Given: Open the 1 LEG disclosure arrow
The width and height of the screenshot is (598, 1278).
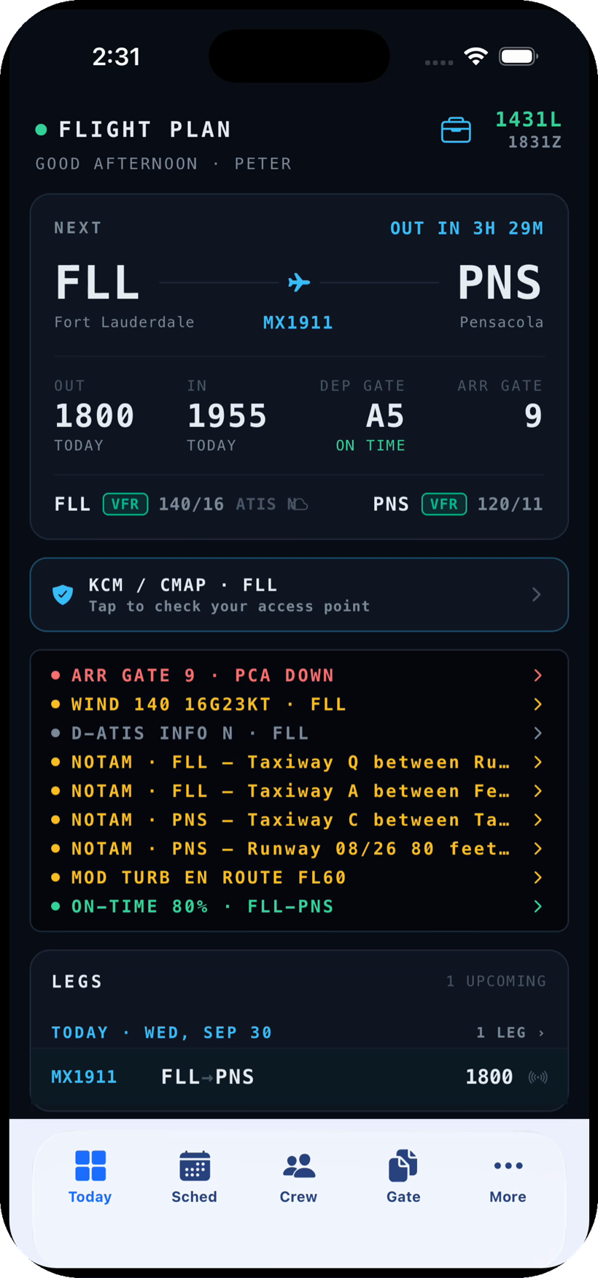Looking at the screenshot, I should point(541,1033).
